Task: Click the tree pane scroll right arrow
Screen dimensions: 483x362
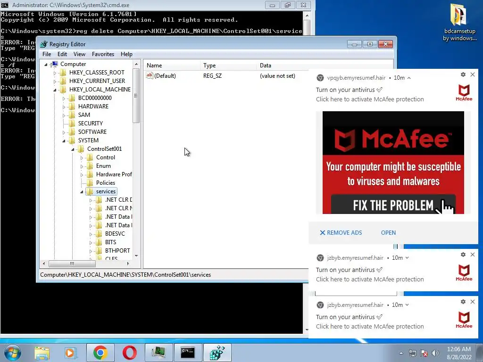Action: [x=128, y=263]
